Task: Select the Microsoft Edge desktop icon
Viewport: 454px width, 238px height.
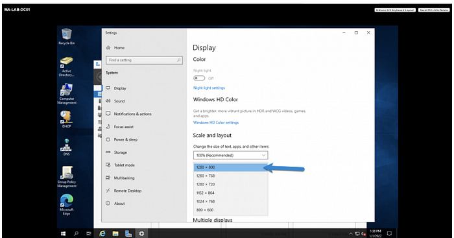Action: click(x=67, y=204)
